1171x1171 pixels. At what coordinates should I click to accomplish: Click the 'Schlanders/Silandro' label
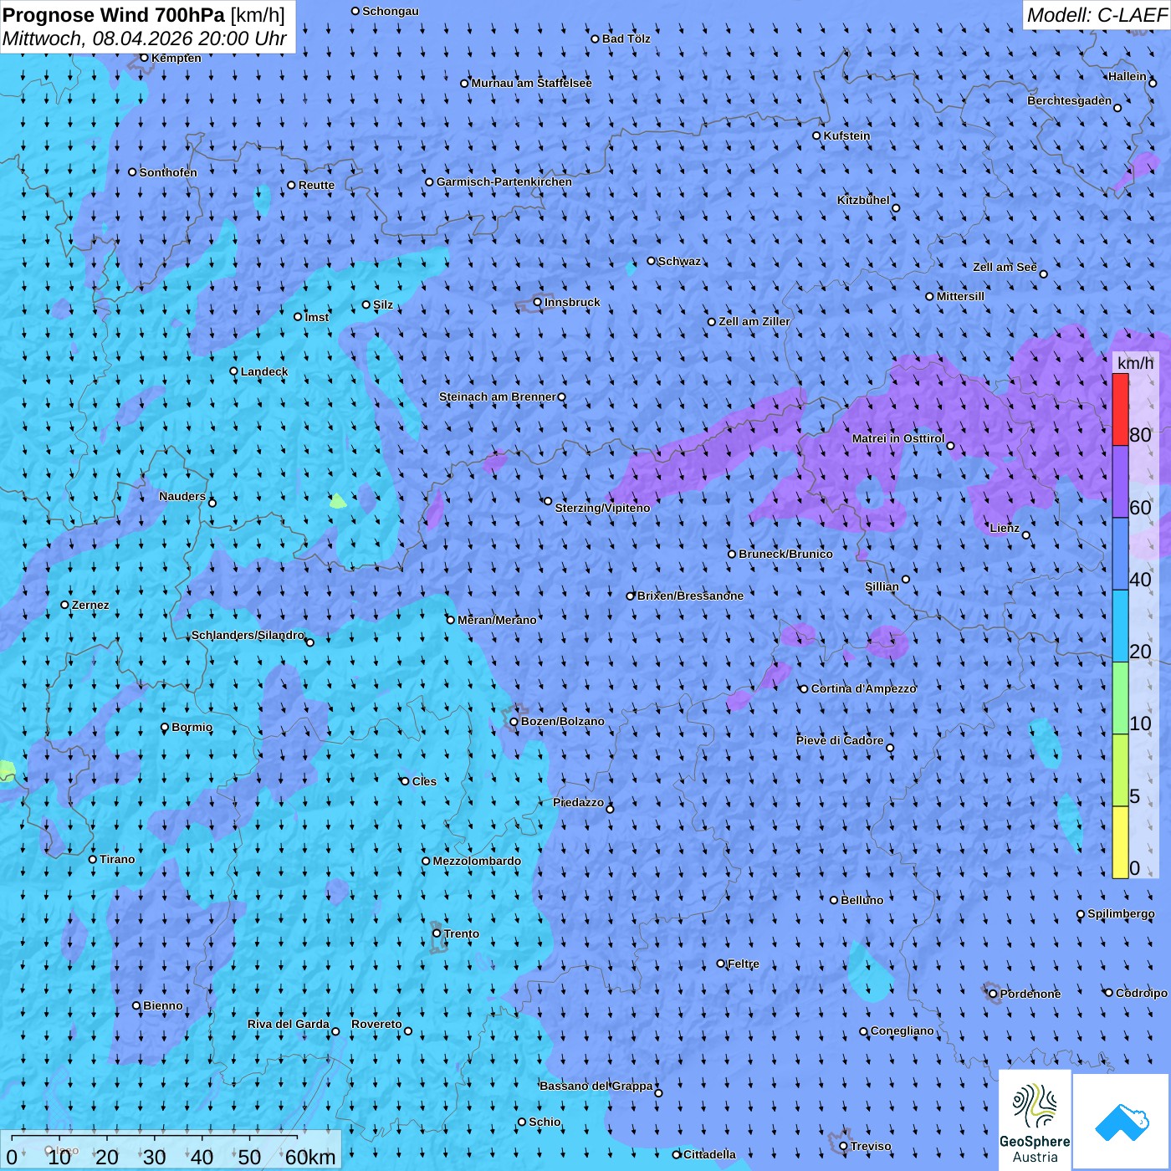248,635
